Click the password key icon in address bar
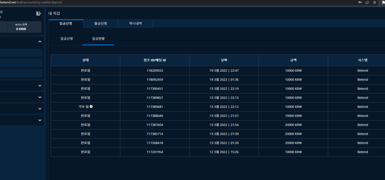Viewport: 385px width, 180px height. [360, 2]
